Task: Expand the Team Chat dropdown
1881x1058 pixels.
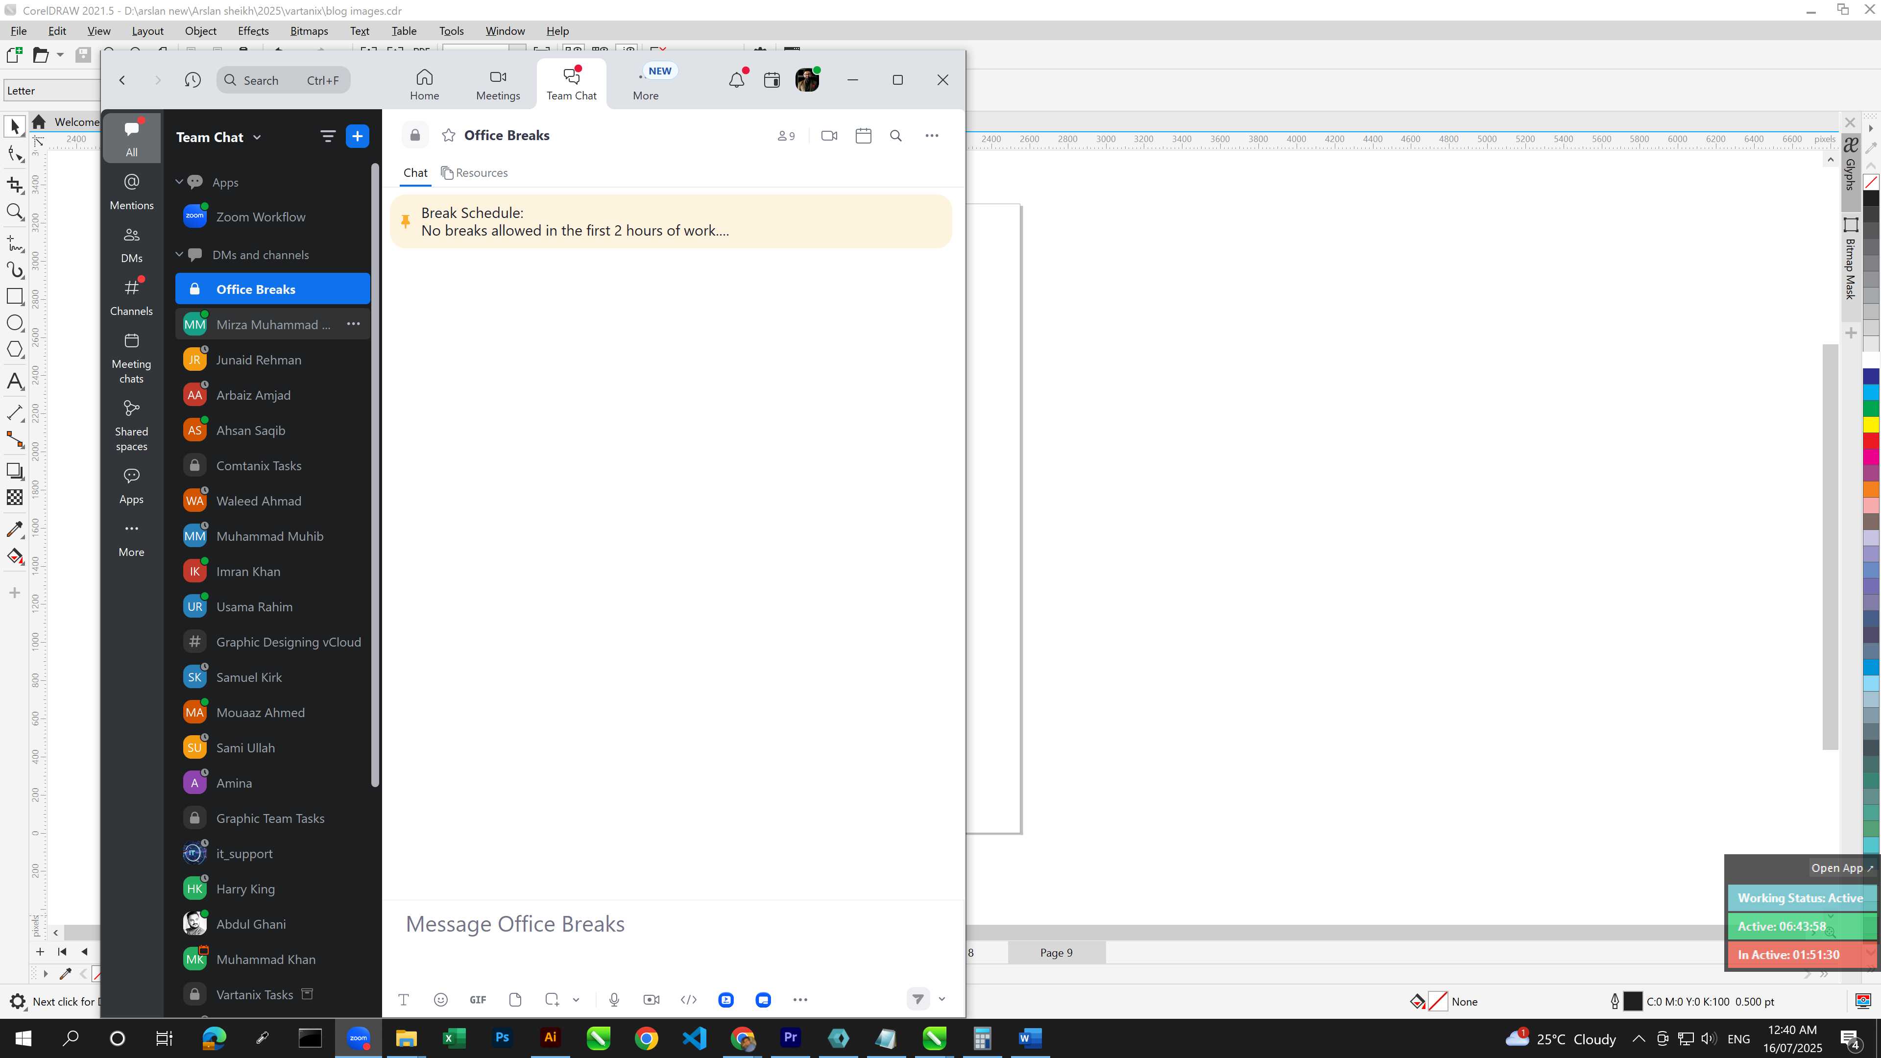Action: pyautogui.click(x=218, y=137)
